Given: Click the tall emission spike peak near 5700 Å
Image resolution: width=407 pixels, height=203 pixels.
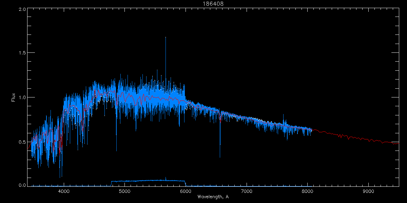Looking at the screenshot, I should pyautogui.click(x=166, y=38).
